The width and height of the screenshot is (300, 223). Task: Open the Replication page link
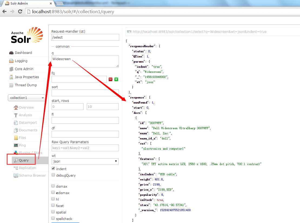coord(27,168)
